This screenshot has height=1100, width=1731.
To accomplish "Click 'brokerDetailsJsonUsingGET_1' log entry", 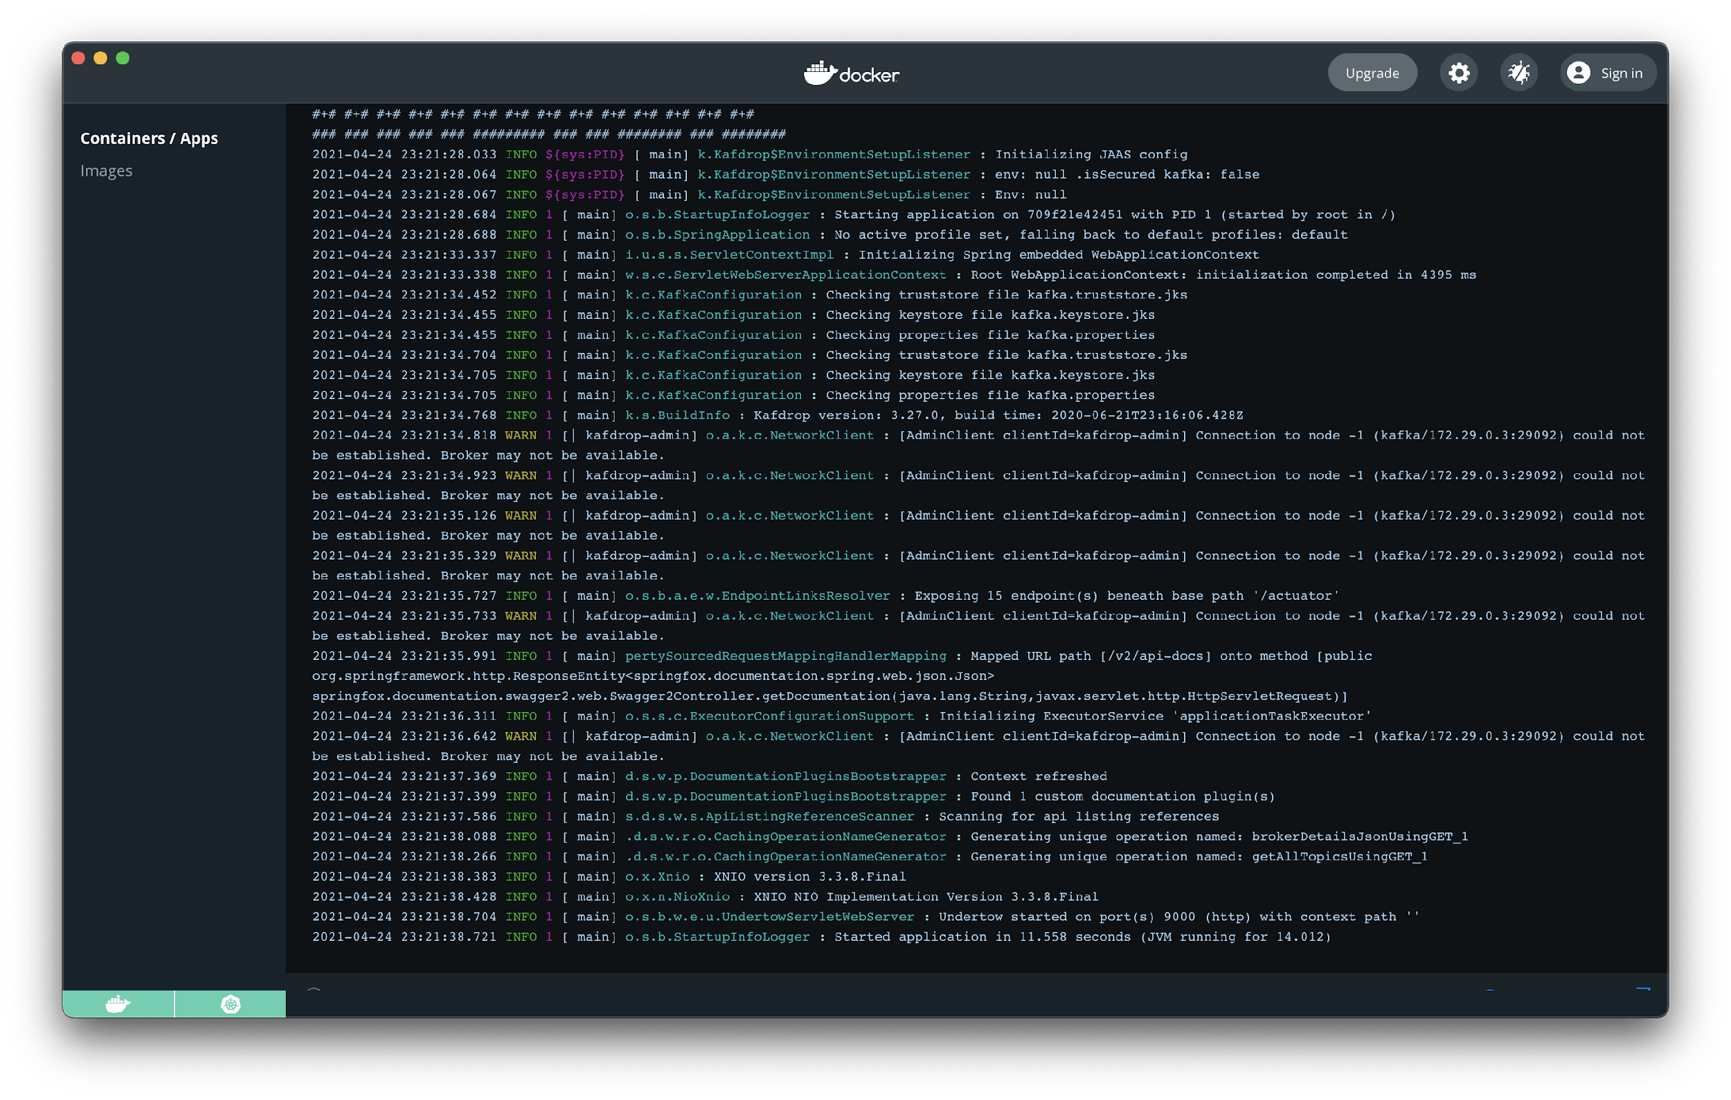I will click(890, 836).
